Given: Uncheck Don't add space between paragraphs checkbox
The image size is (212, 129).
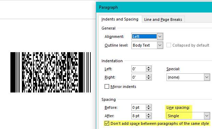Looking at the screenshot, I should (x=107, y=123).
